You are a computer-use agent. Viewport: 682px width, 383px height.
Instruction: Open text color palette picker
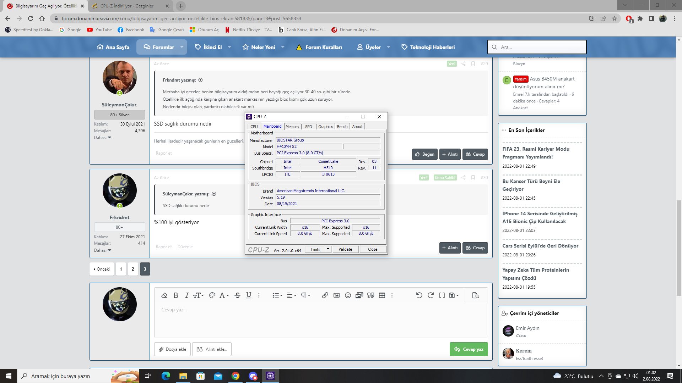tap(212, 295)
